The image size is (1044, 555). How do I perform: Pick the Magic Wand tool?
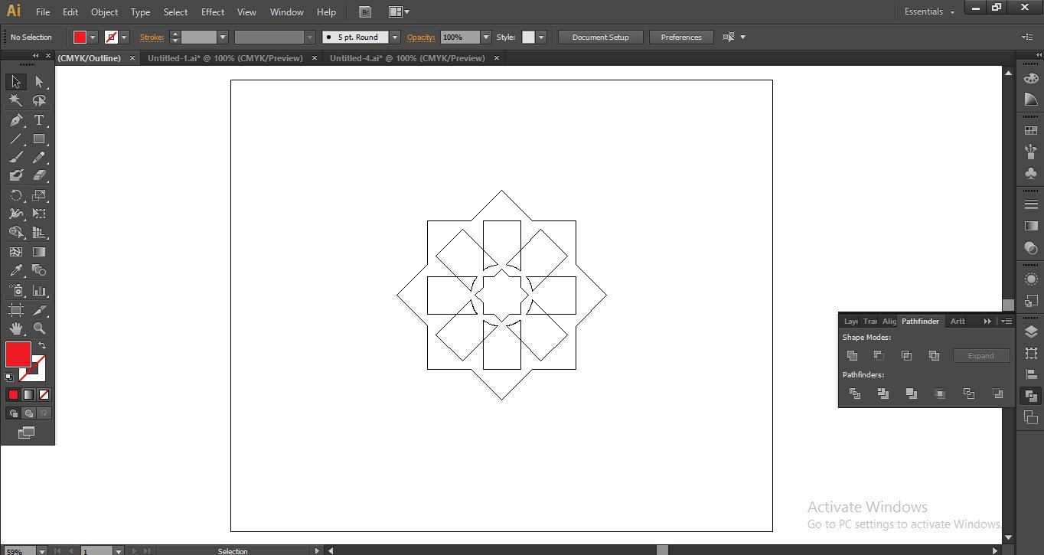click(x=16, y=101)
